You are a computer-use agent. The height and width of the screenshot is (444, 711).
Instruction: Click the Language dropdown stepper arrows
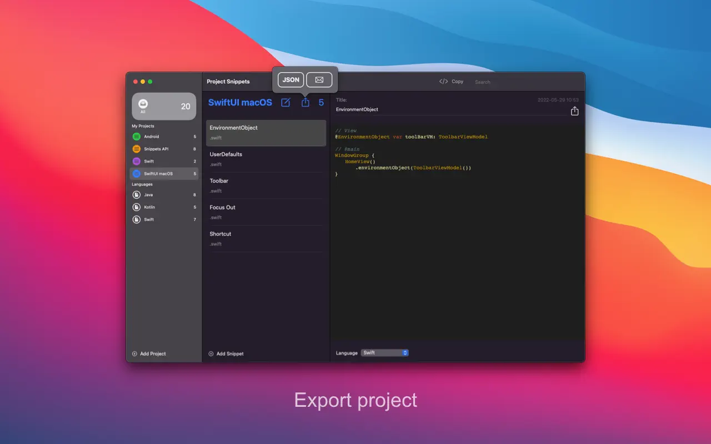pyautogui.click(x=405, y=352)
